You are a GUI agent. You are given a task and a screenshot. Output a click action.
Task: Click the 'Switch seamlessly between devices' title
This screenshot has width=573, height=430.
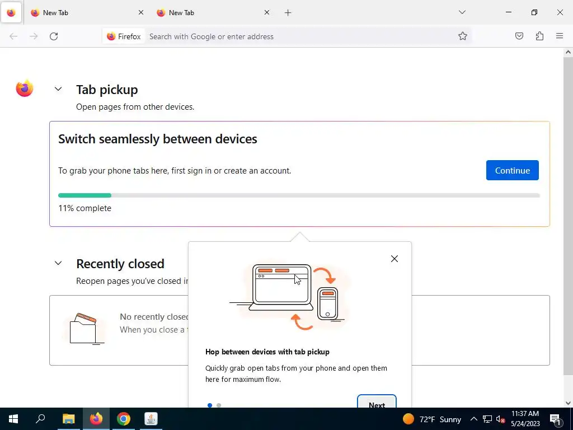tap(157, 139)
